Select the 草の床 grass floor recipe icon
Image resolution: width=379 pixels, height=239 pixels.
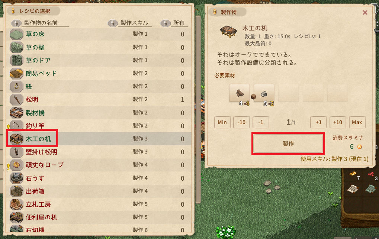coord(16,34)
